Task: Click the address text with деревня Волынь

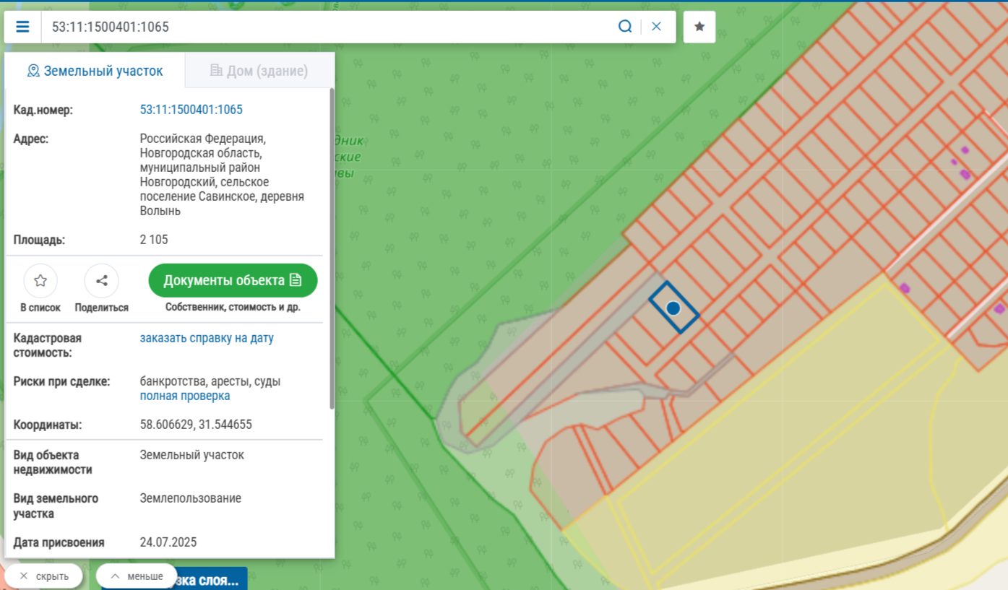Action: (222, 175)
